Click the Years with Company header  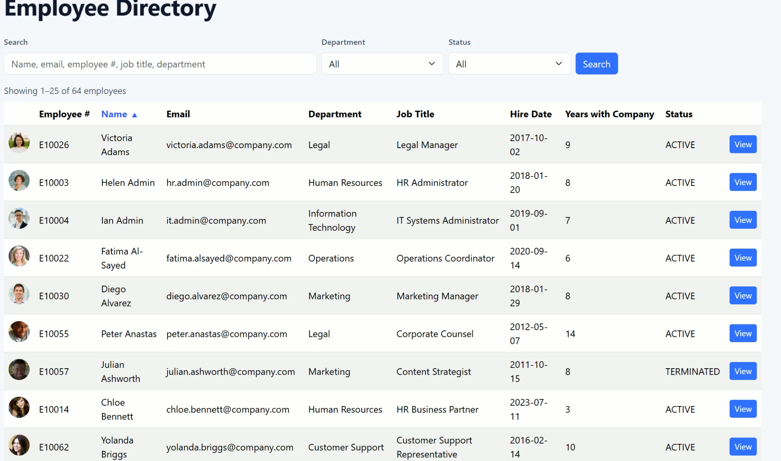point(610,114)
